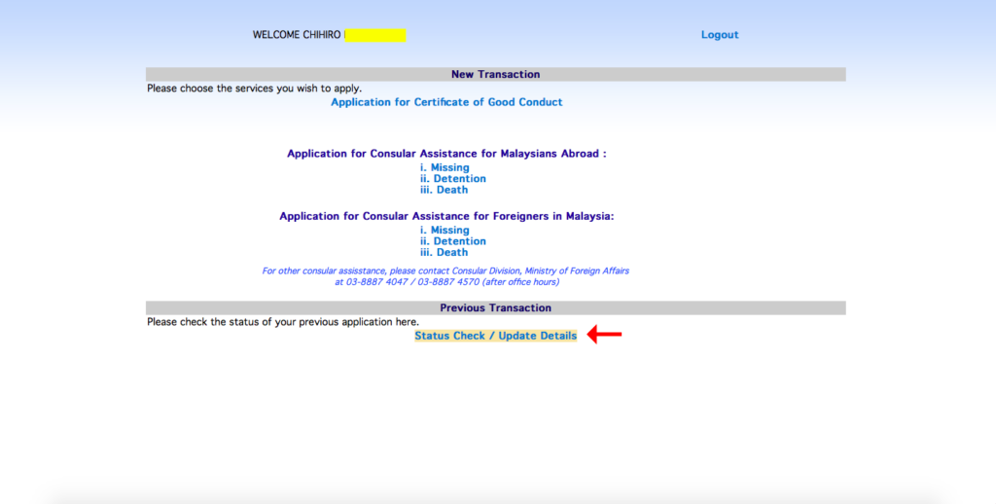
Task: Click the 03-8887 4047 phone number line
Action: (x=446, y=282)
